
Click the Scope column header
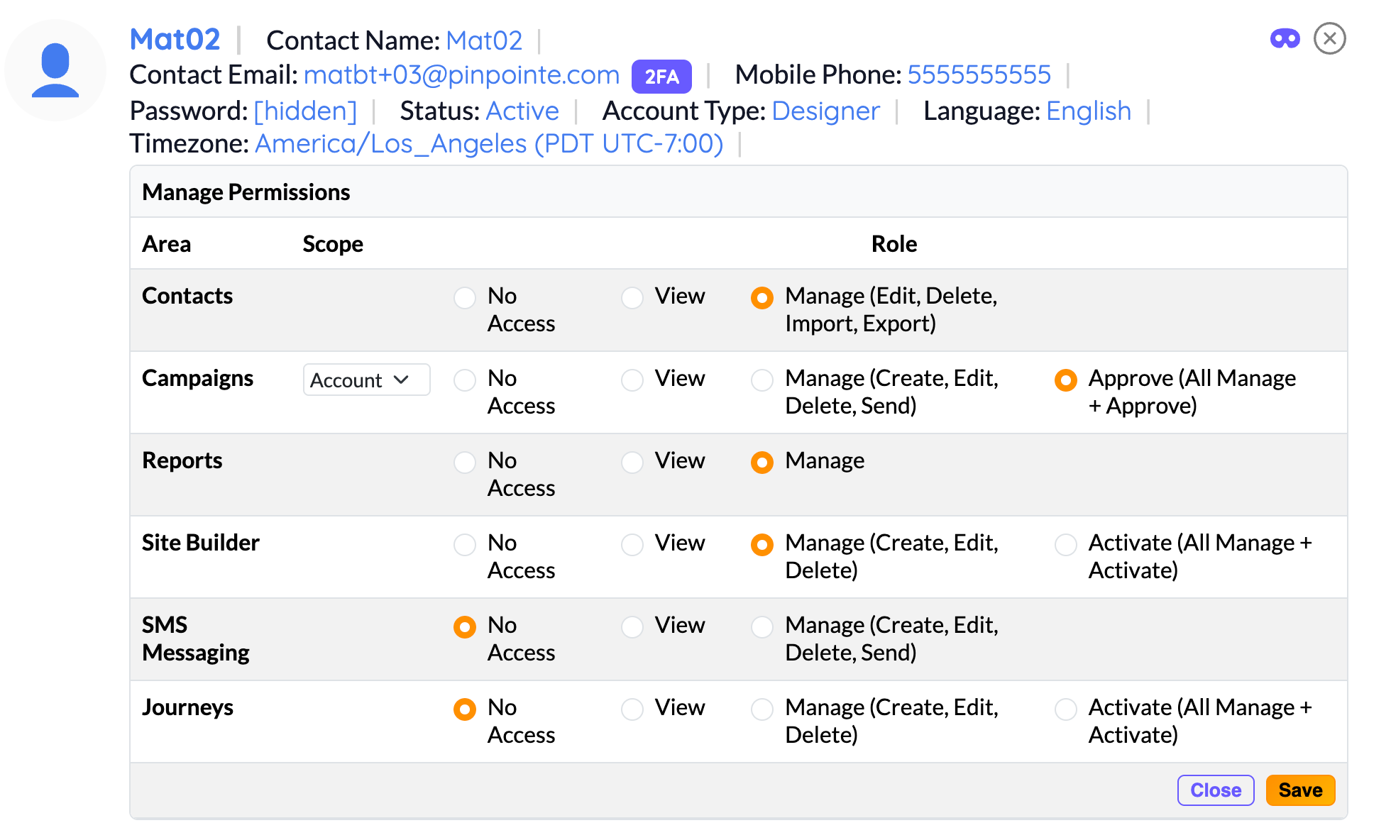coord(333,244)
